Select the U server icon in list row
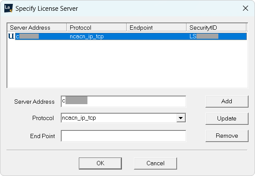Image resolution: width=255 pixels, height=176 pixels. [x=11, y=36]
